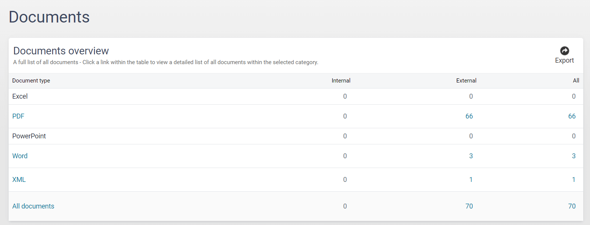Click the XML count in All column
Viewport: 590px width, 225px height.
tap(573, 180)
